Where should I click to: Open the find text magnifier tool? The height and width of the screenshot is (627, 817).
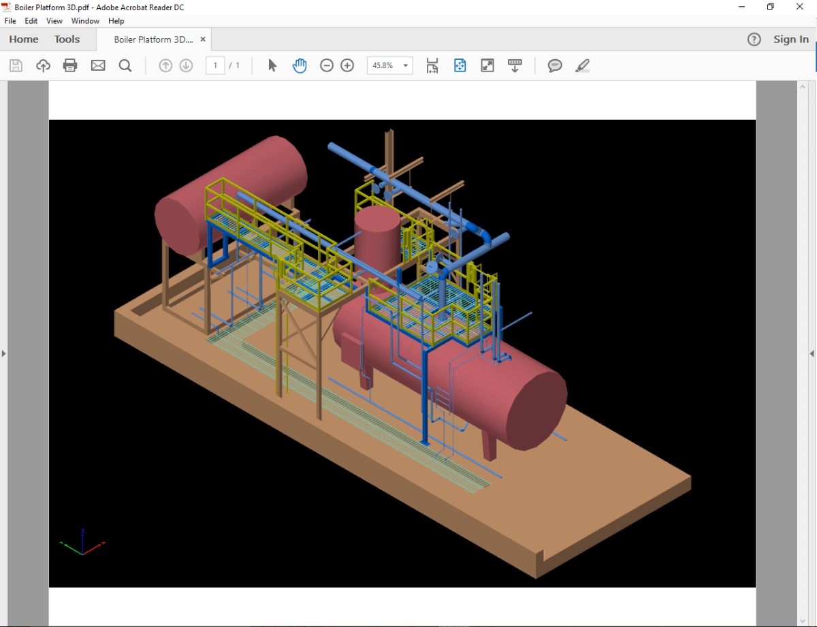tap(125, 65)
